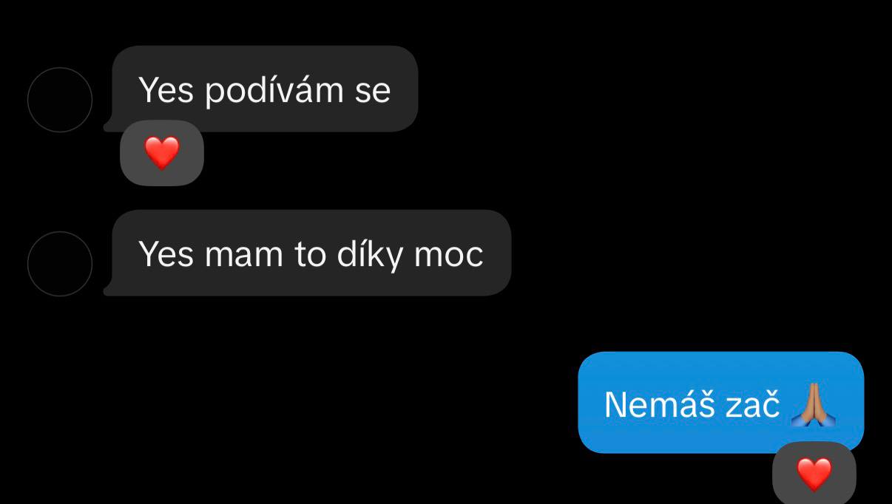Click "Yes" at the start of the second message
The image size is (892, 504).
(x=166, y=254)
